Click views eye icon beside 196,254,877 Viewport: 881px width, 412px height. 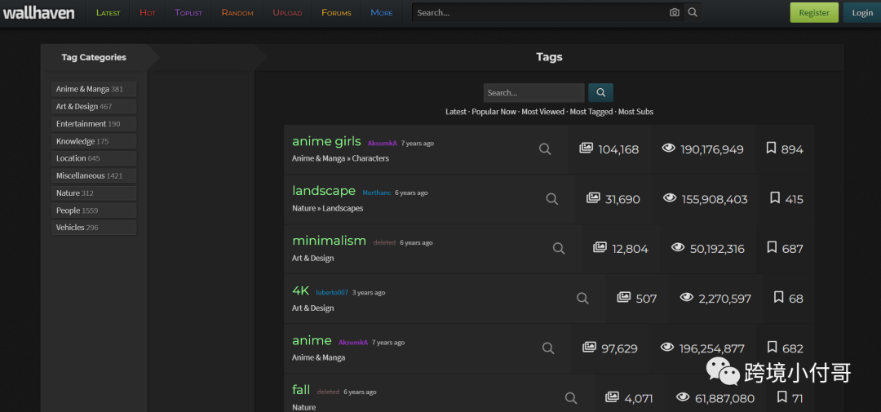(x=667, y=347)
